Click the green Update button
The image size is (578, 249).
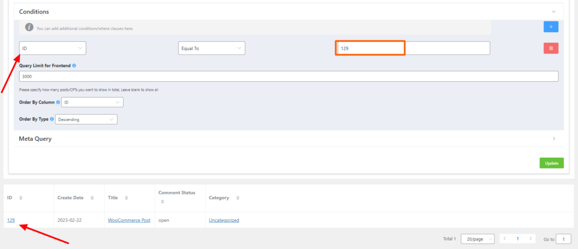551,163
